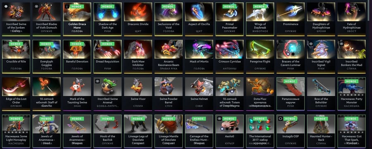This screenshot has height=149, width=372.
Task: Open the Hook of the Basilisk item
Action: 108,131
